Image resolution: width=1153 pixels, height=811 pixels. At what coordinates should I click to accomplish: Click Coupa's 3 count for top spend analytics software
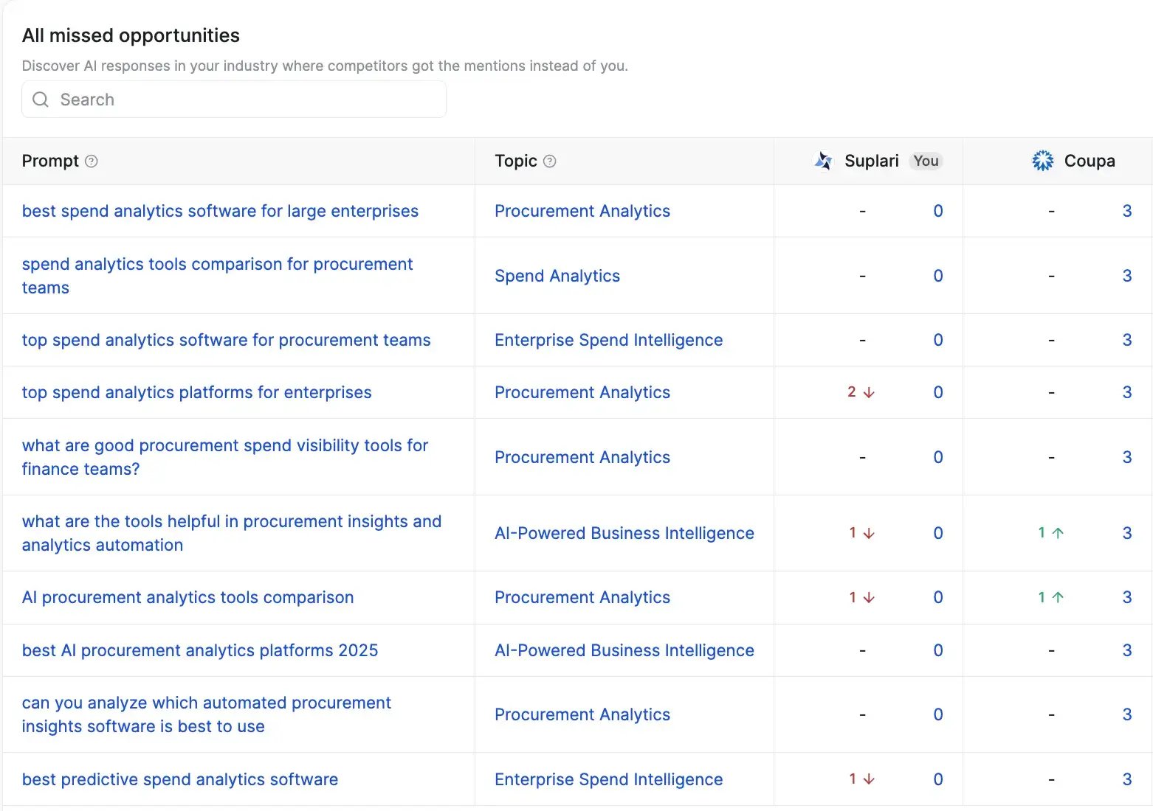(1127, 340)
